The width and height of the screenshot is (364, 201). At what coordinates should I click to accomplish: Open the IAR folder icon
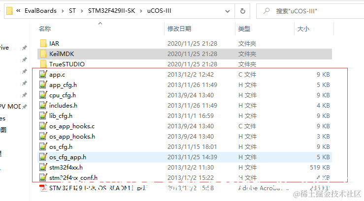pos(43,44)
